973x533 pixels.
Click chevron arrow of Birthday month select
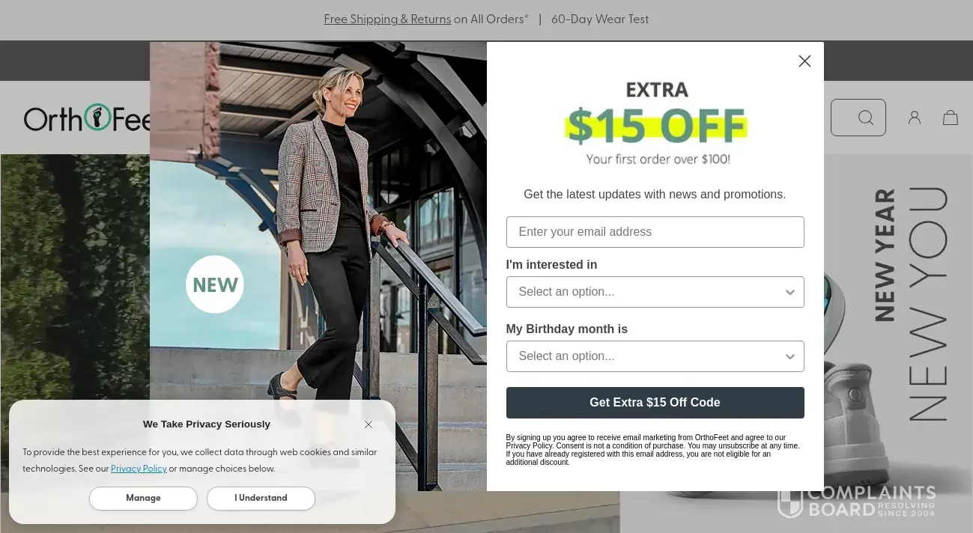[789, 357]
